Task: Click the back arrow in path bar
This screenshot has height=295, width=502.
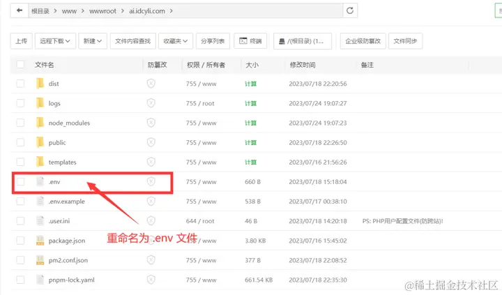Action: [x=20, y=10]
